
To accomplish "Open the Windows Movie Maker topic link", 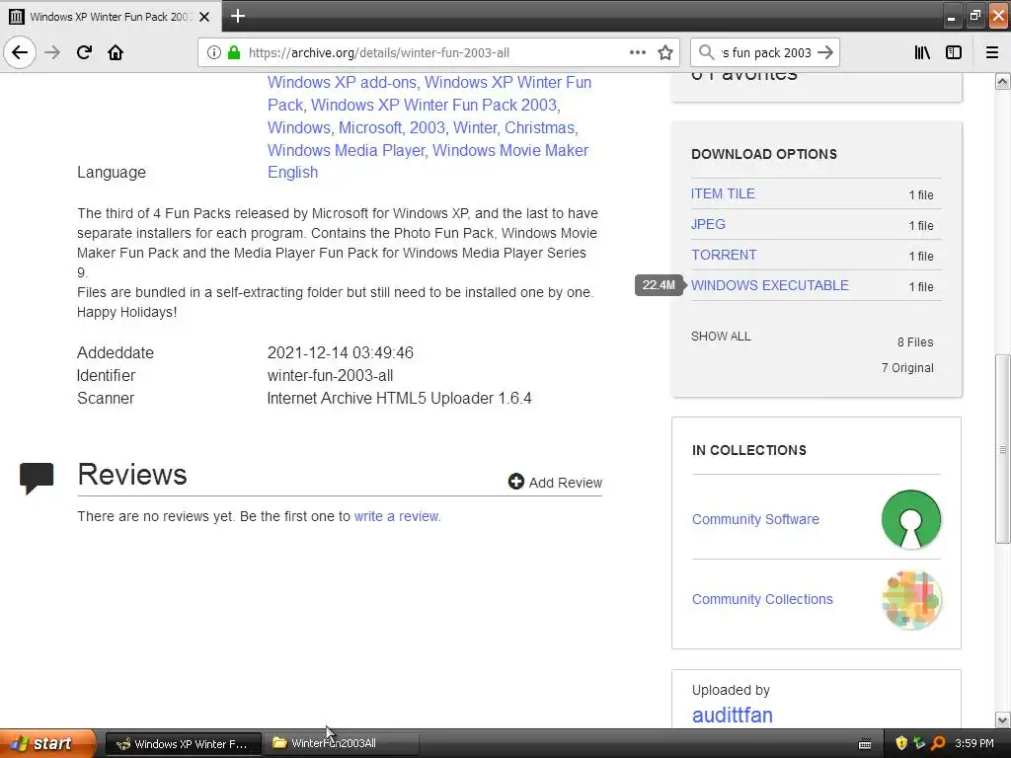I will point(510,150).
